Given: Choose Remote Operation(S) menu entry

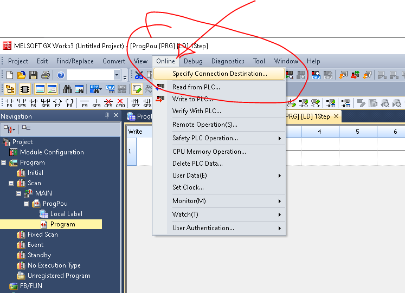Looking at the screenshot, I should point(219,125).
